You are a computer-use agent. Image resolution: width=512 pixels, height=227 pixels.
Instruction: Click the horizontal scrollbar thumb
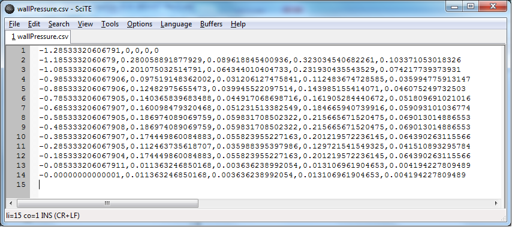107,204
